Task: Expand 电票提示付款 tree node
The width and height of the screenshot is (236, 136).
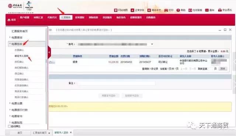Action: click(x=10, y=110)
